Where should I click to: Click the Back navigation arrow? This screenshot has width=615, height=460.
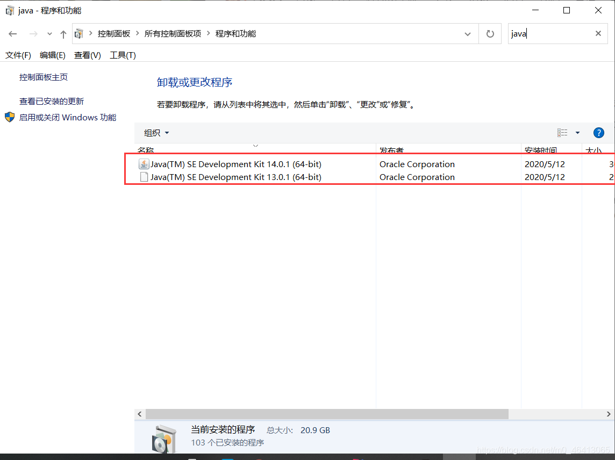point(12,34)
